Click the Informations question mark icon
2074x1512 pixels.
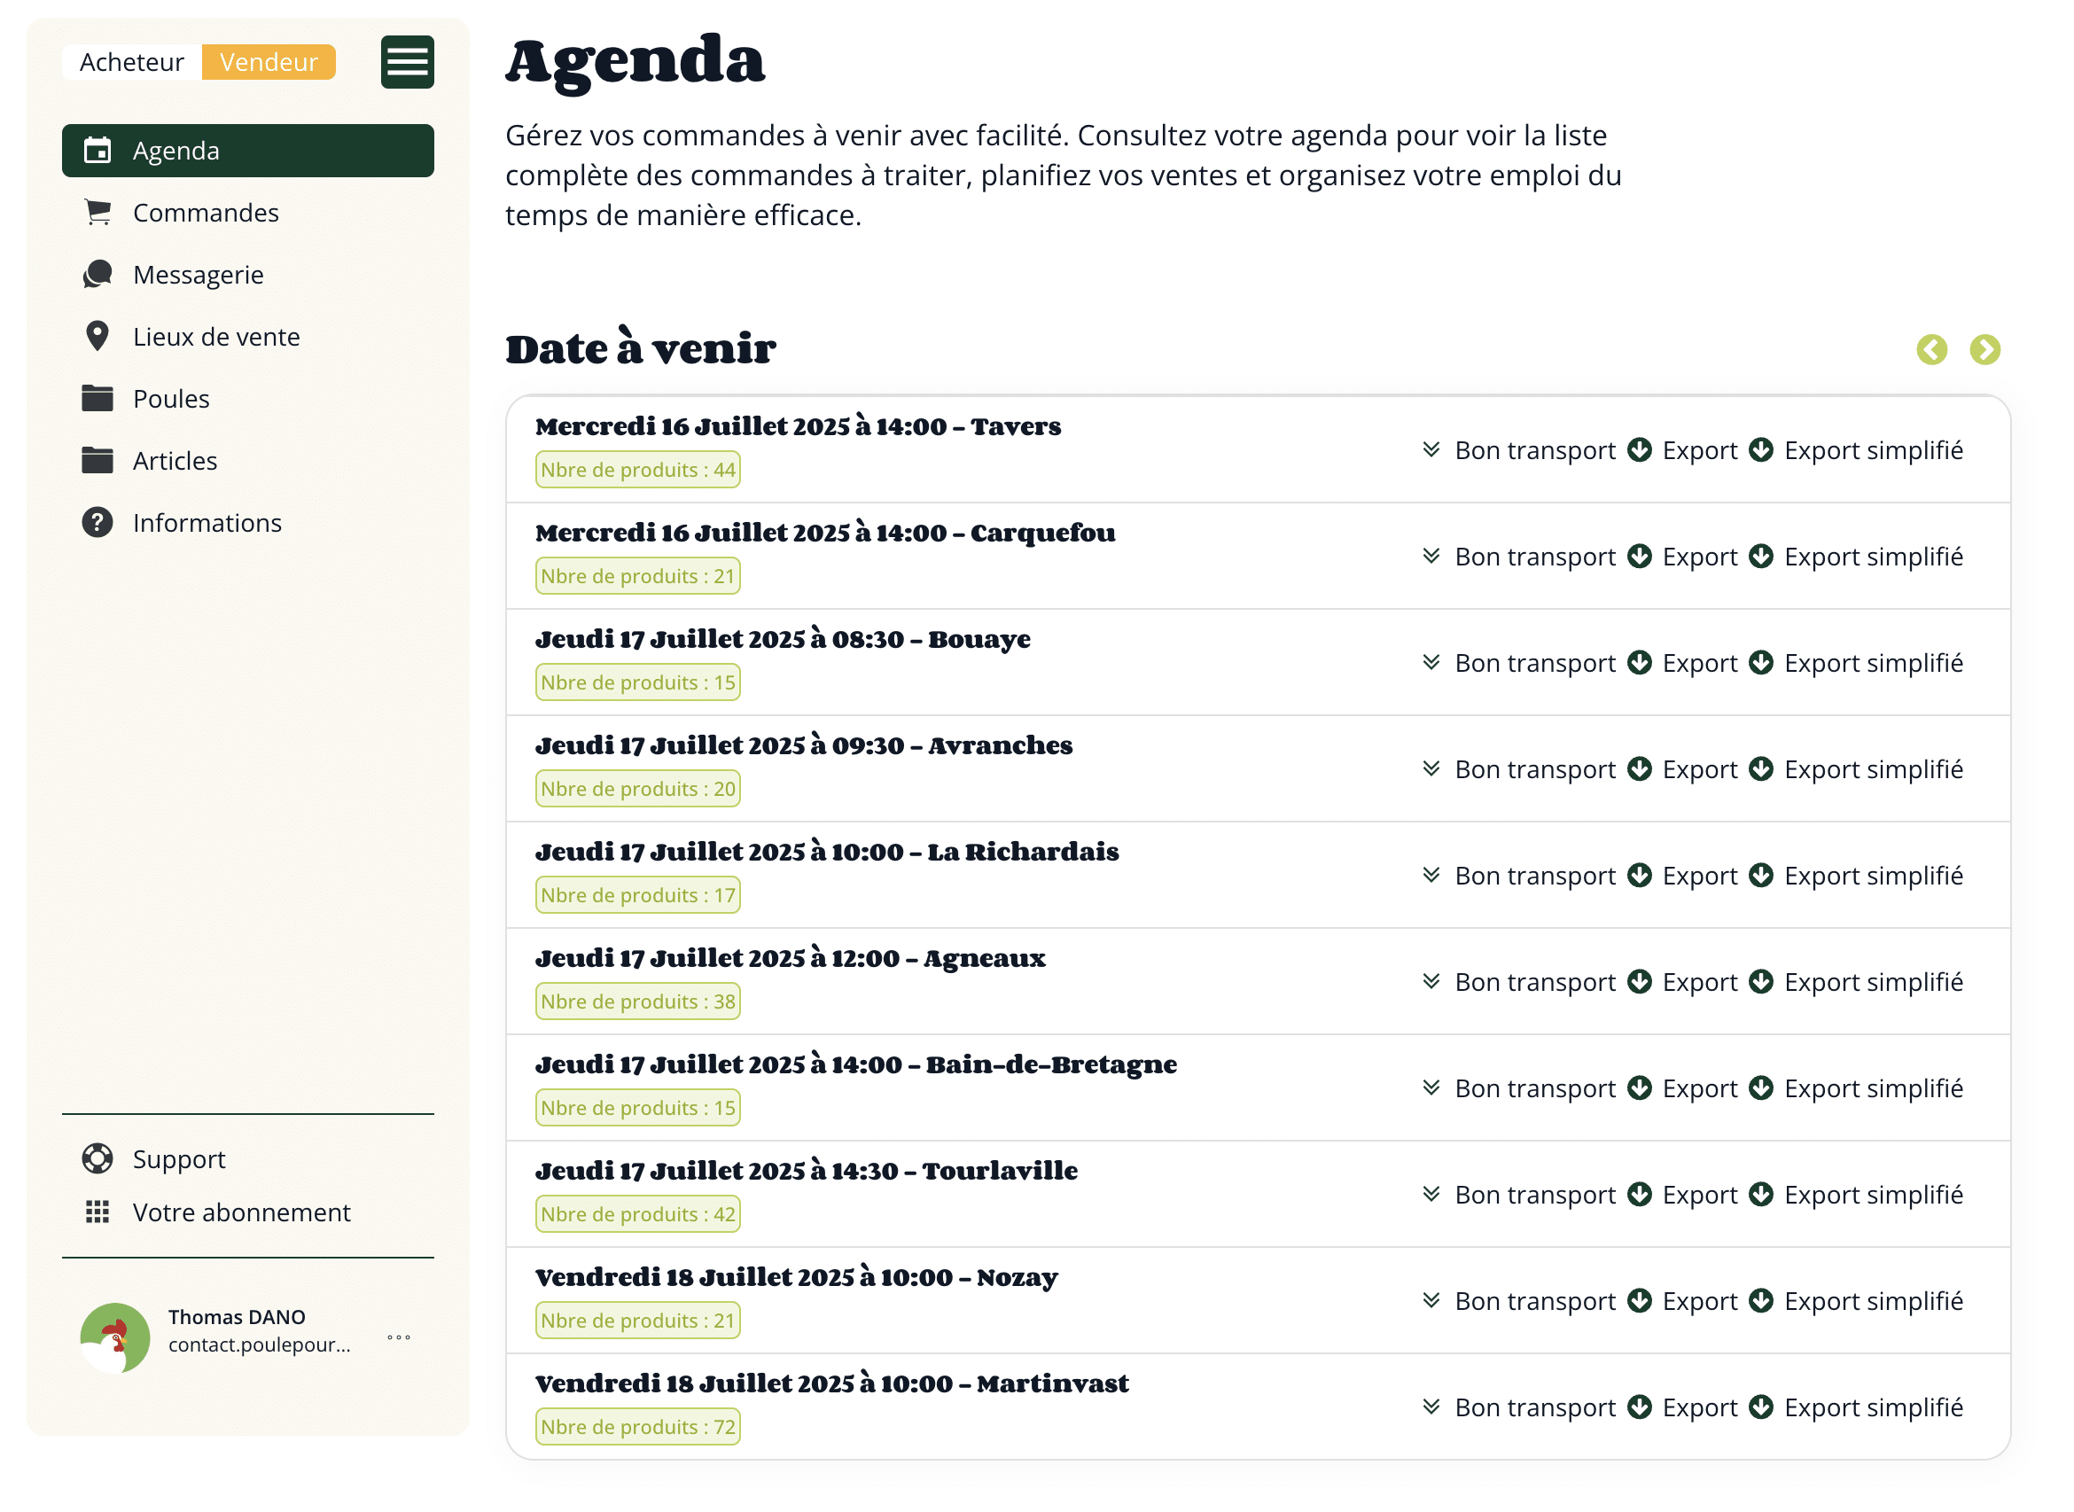[x=97, y=524]
